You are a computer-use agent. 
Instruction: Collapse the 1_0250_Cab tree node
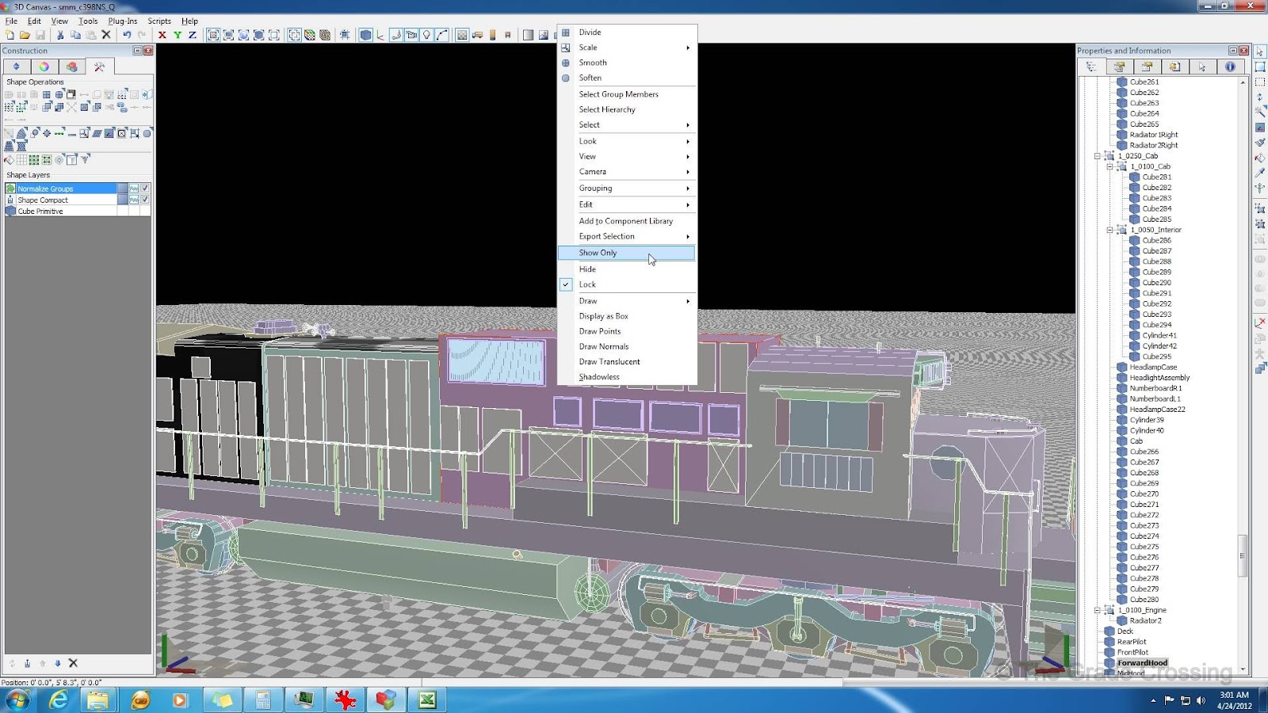[x=1098, y=156]
